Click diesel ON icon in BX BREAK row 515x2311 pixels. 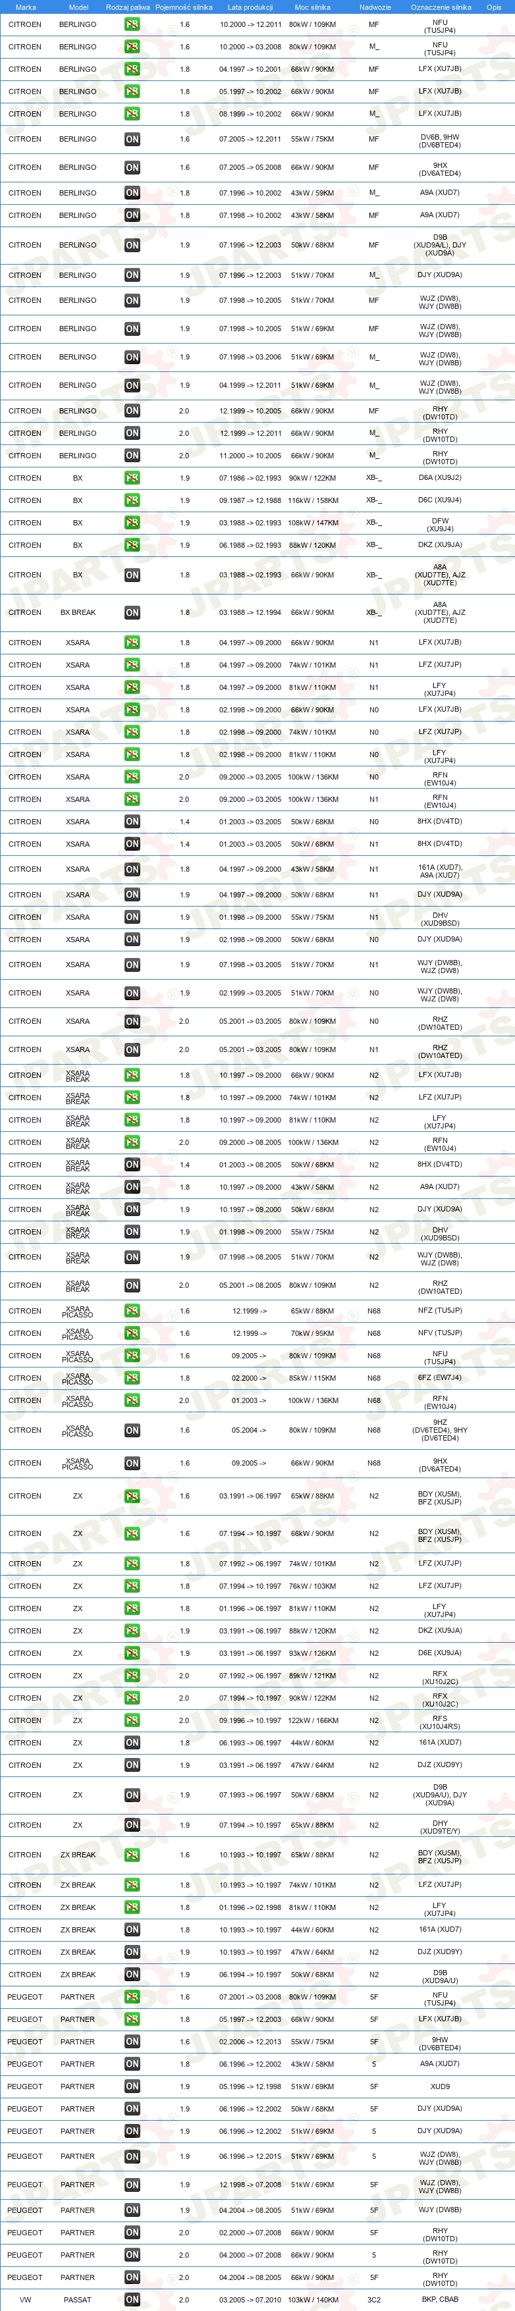coord(132,613)
